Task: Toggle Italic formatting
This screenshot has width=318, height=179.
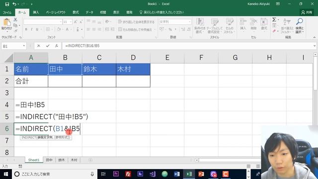Action: (32, 29)
